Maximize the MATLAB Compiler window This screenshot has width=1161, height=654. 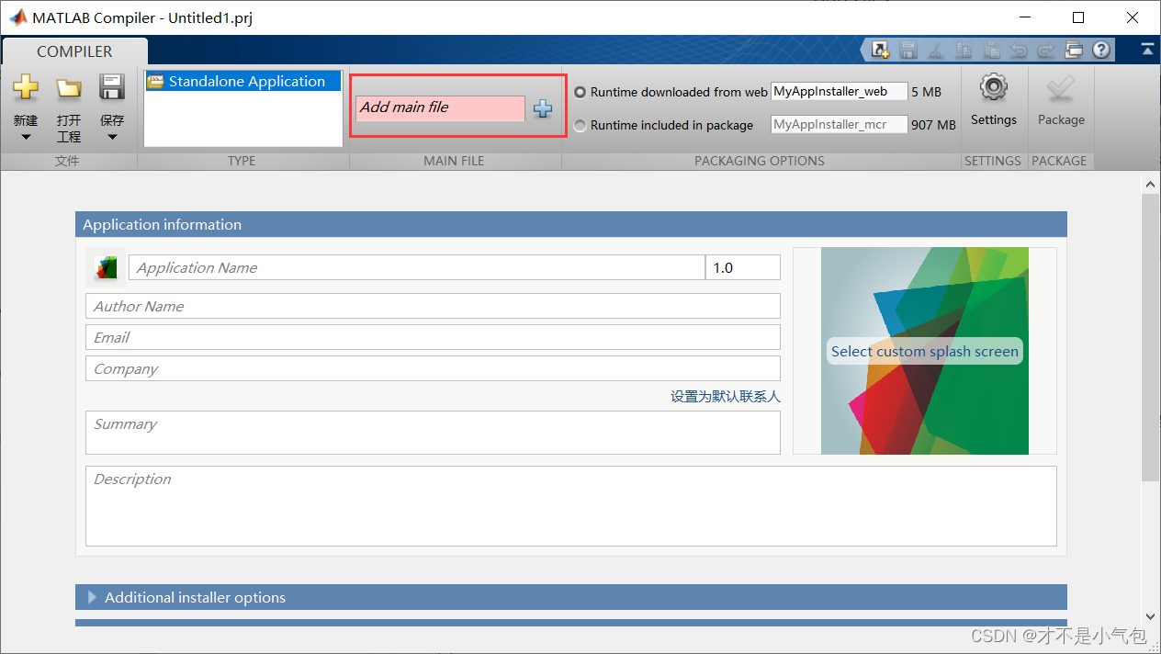pos(1078,17)
